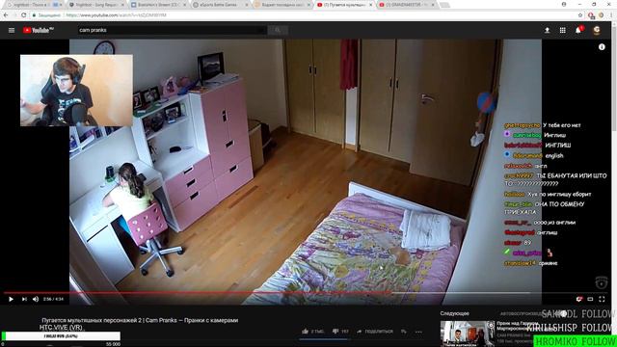Image resolution: width=617 pixels, height=347 pixels.
Task: Click chat message 'ОНА ПО ОБМЕНУ ПРИЕХАЛА'
Action: tap(545, 208)
